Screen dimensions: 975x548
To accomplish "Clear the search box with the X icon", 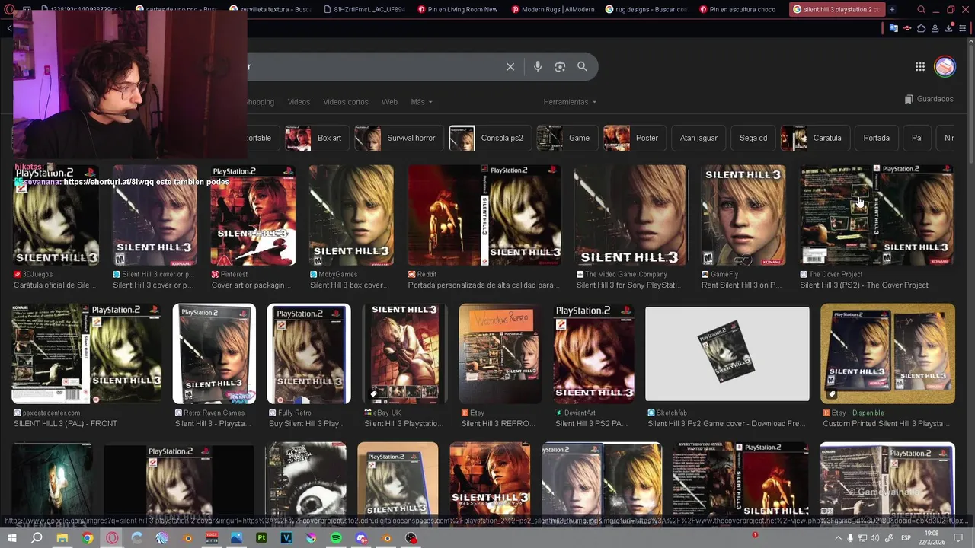I will tap(510, 67).
